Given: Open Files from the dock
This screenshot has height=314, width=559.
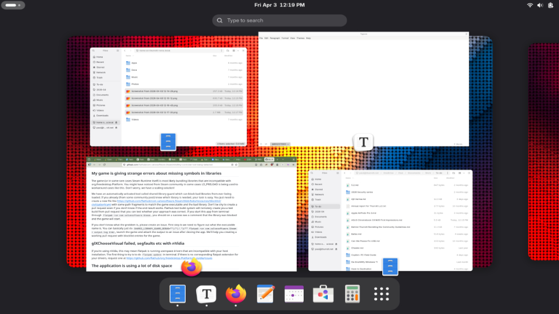Looking at the screenshot, I should click(x=178, y=294).
